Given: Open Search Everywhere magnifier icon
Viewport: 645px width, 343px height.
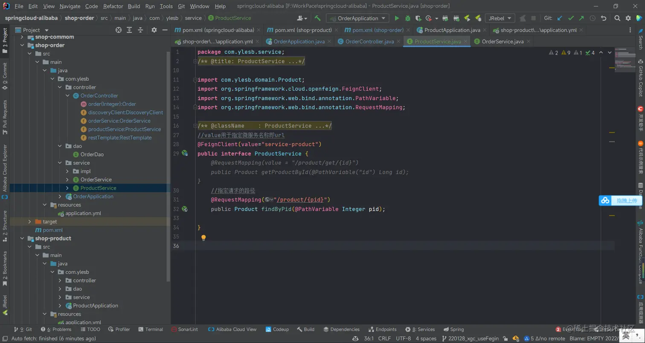Looking at the screenshot, I should click(x=617, y=18).
